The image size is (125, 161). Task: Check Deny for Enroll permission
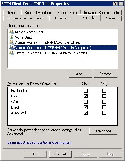(x=104, y=107)
